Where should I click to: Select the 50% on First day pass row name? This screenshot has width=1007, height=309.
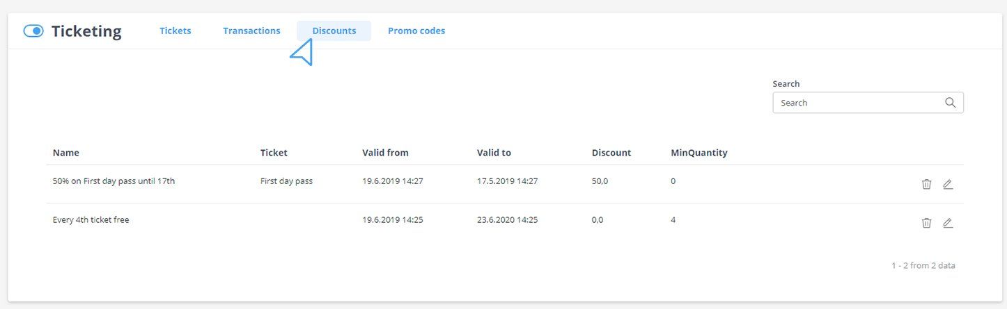114,181
